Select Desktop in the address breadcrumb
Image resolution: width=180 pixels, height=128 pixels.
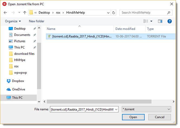point(44,13)
